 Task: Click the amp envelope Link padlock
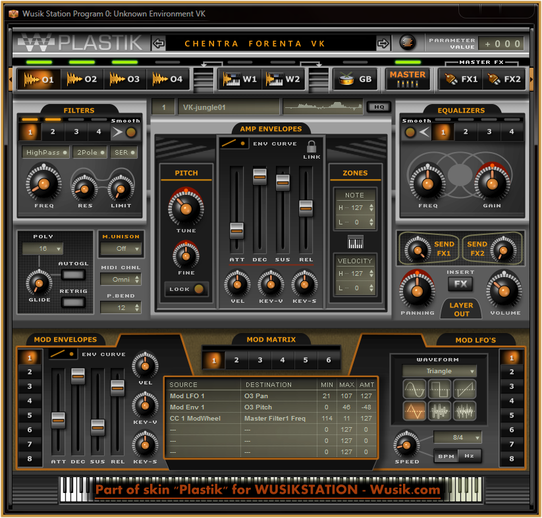[312, 147]
